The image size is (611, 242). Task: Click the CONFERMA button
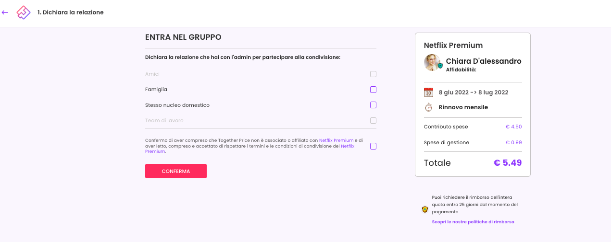pyautogui.click(x=176, y=171)
